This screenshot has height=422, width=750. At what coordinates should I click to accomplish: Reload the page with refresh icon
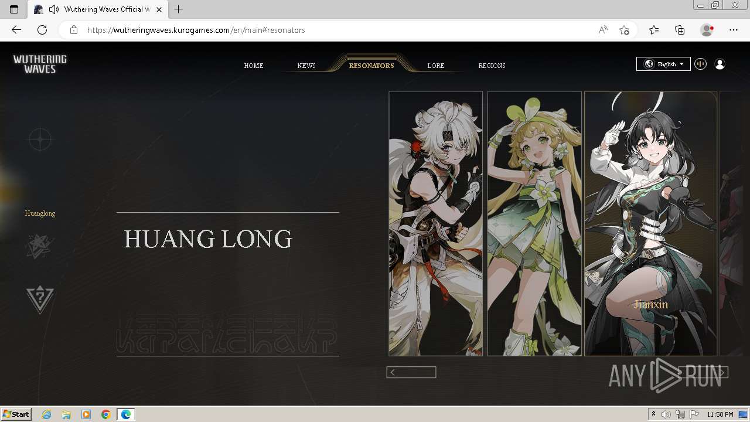pos(42,30)
